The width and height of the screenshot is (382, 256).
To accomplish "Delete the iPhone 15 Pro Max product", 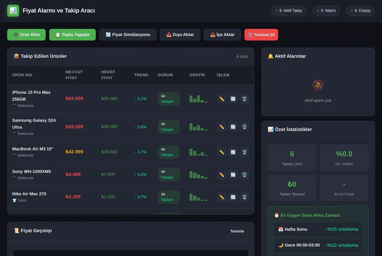I will [x=244, y=99].
